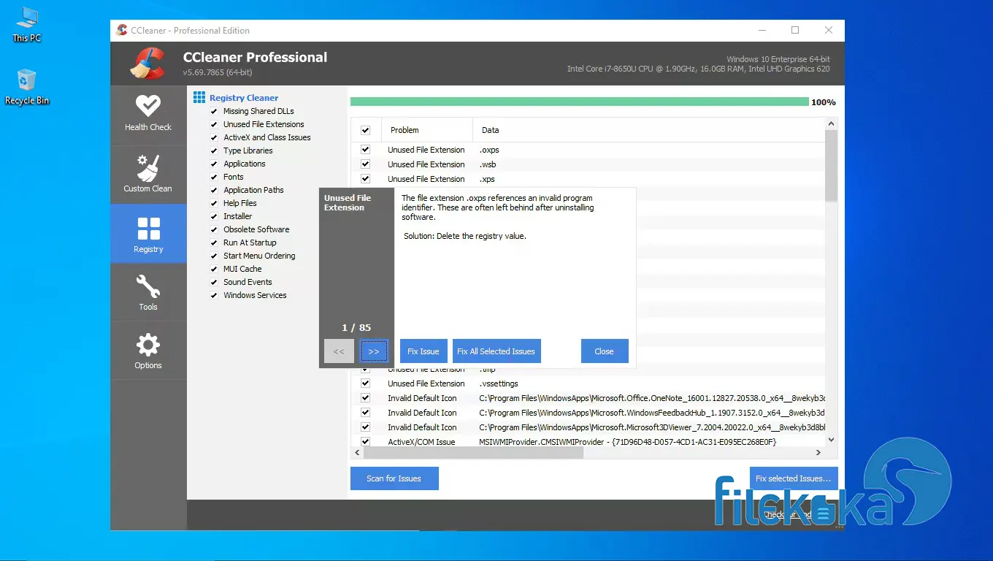Click the CCleaner logo in header
This screenshot has width=993, height=561.
tap(148, 63)
